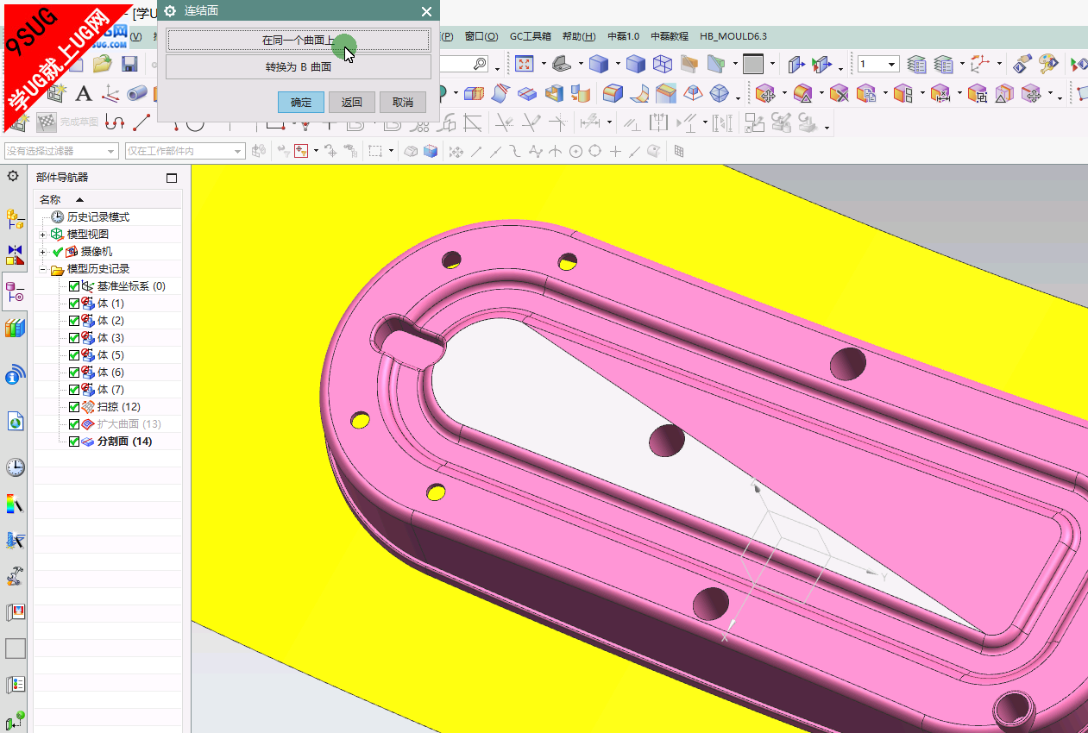Image resolution: width=1088 pixels, height=733 pixels.
Task: Click the tube cylinder icon
Action: point(136,93)
